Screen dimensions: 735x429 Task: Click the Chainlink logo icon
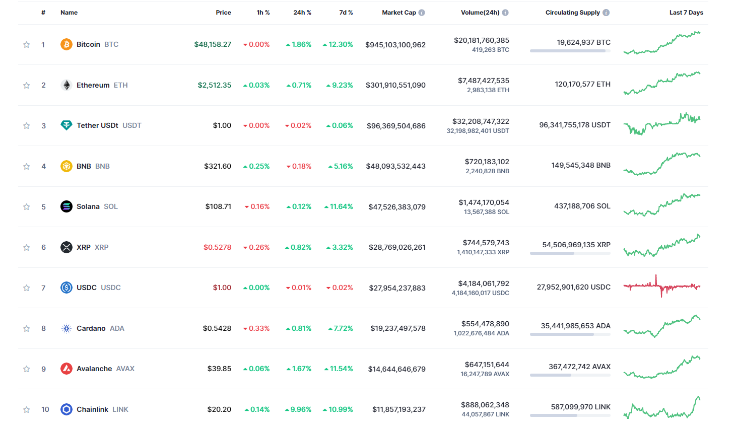tap(66, 409)
